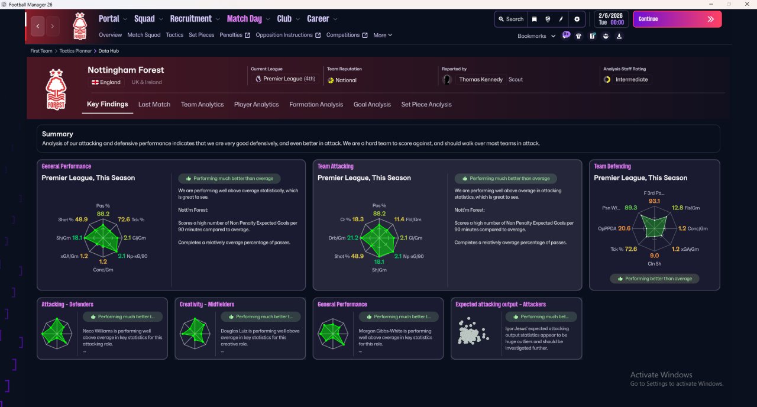Click the First Team breadcrumb link
Image resolution: width=757 pixels, height=407 pixels.
pos(41,51)
